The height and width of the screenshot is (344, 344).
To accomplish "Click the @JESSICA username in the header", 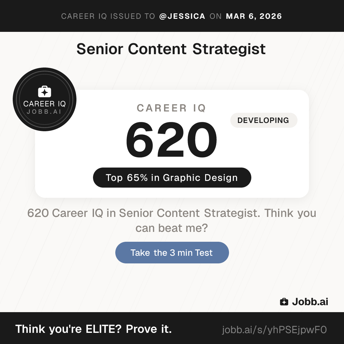I will [x=182, y=16].
